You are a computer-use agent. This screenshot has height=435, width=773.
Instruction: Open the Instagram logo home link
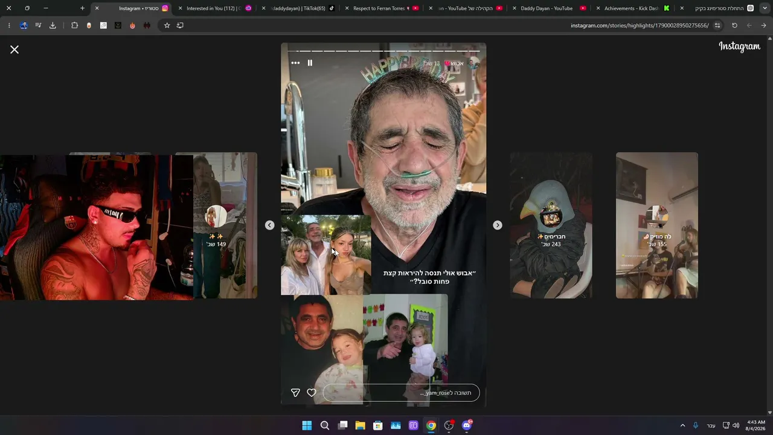tap(739, 47)
